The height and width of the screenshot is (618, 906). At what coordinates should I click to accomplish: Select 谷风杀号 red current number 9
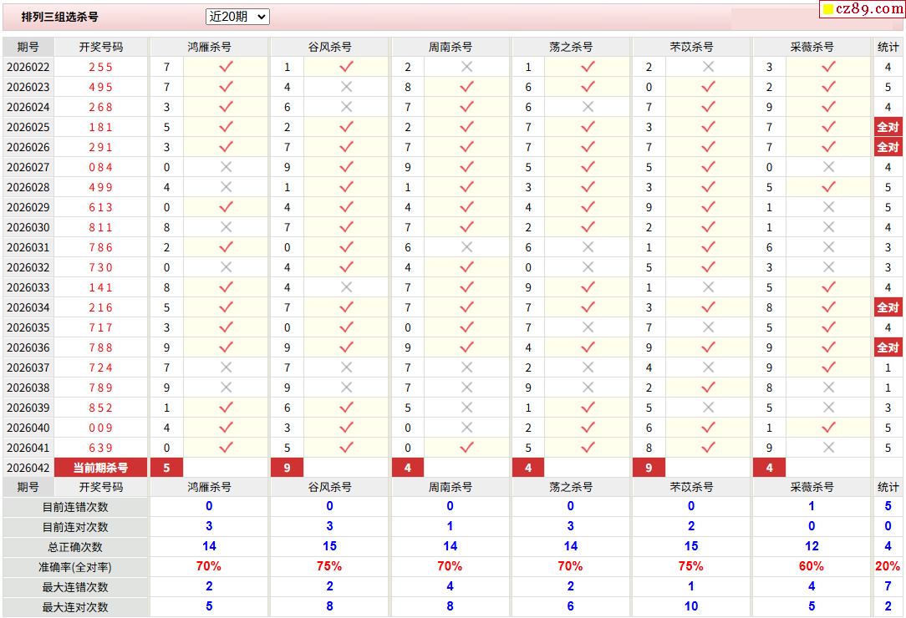tap(287, 468)
